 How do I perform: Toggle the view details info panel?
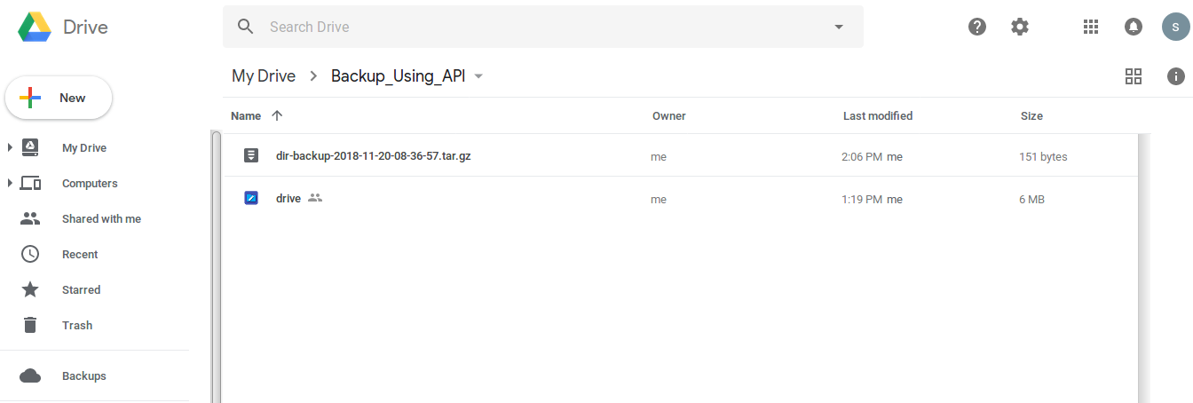click(1176, 76)
